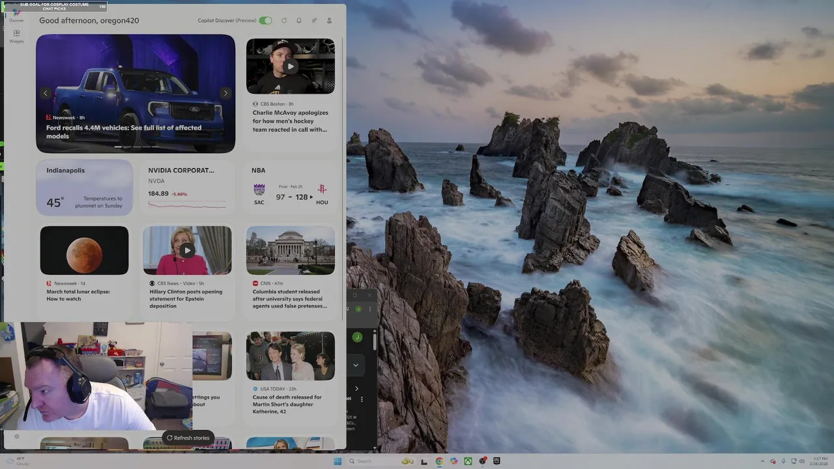
Task: Open the three-dot options in dark panel
Action: coord(362,399)
